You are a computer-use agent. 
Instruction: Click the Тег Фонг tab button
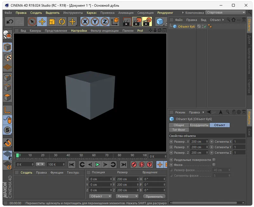[x=179, y=130]
